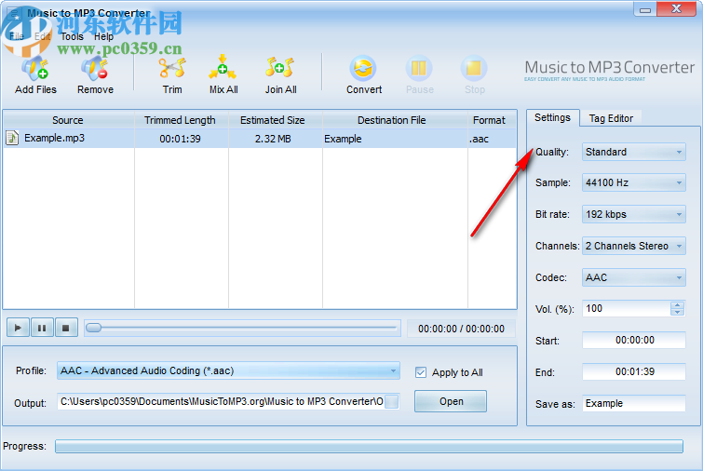Image resolution: width=703 pixels, height=471 pixels.
Task: Open the Tools menu
Action: tap(73, 36)
